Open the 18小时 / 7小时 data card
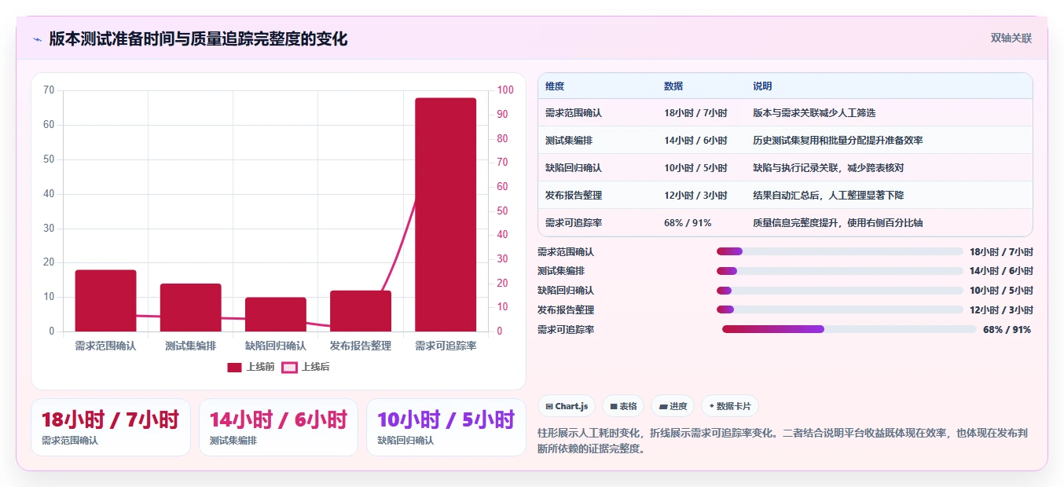The height and width of the screenshot is (487, 1064). click(x=111, y=427)
